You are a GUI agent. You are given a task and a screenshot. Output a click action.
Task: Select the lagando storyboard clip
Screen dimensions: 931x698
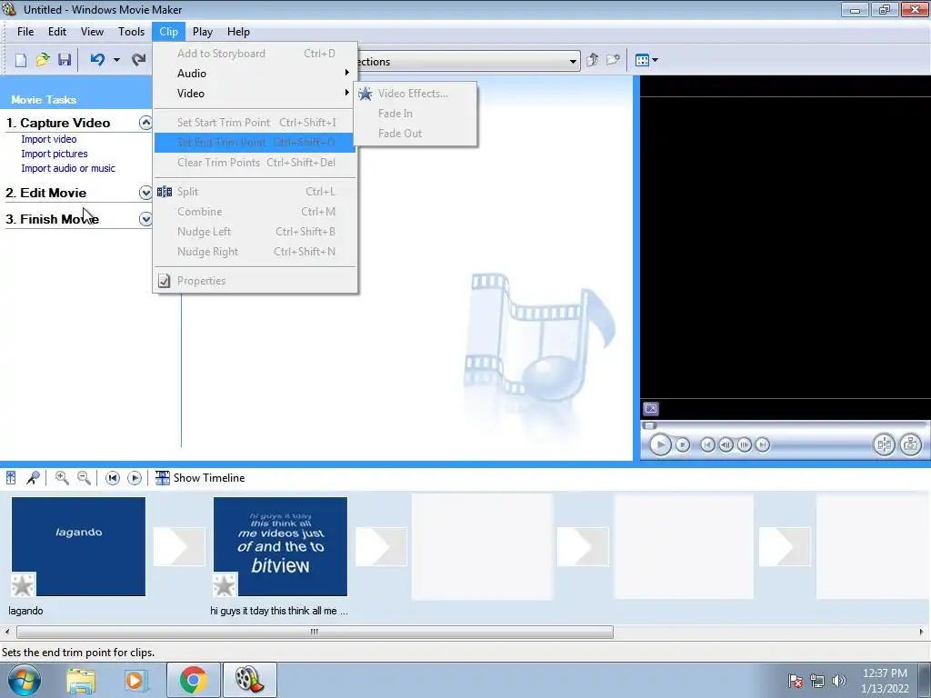pyautogui.click(x=78, y=546)
